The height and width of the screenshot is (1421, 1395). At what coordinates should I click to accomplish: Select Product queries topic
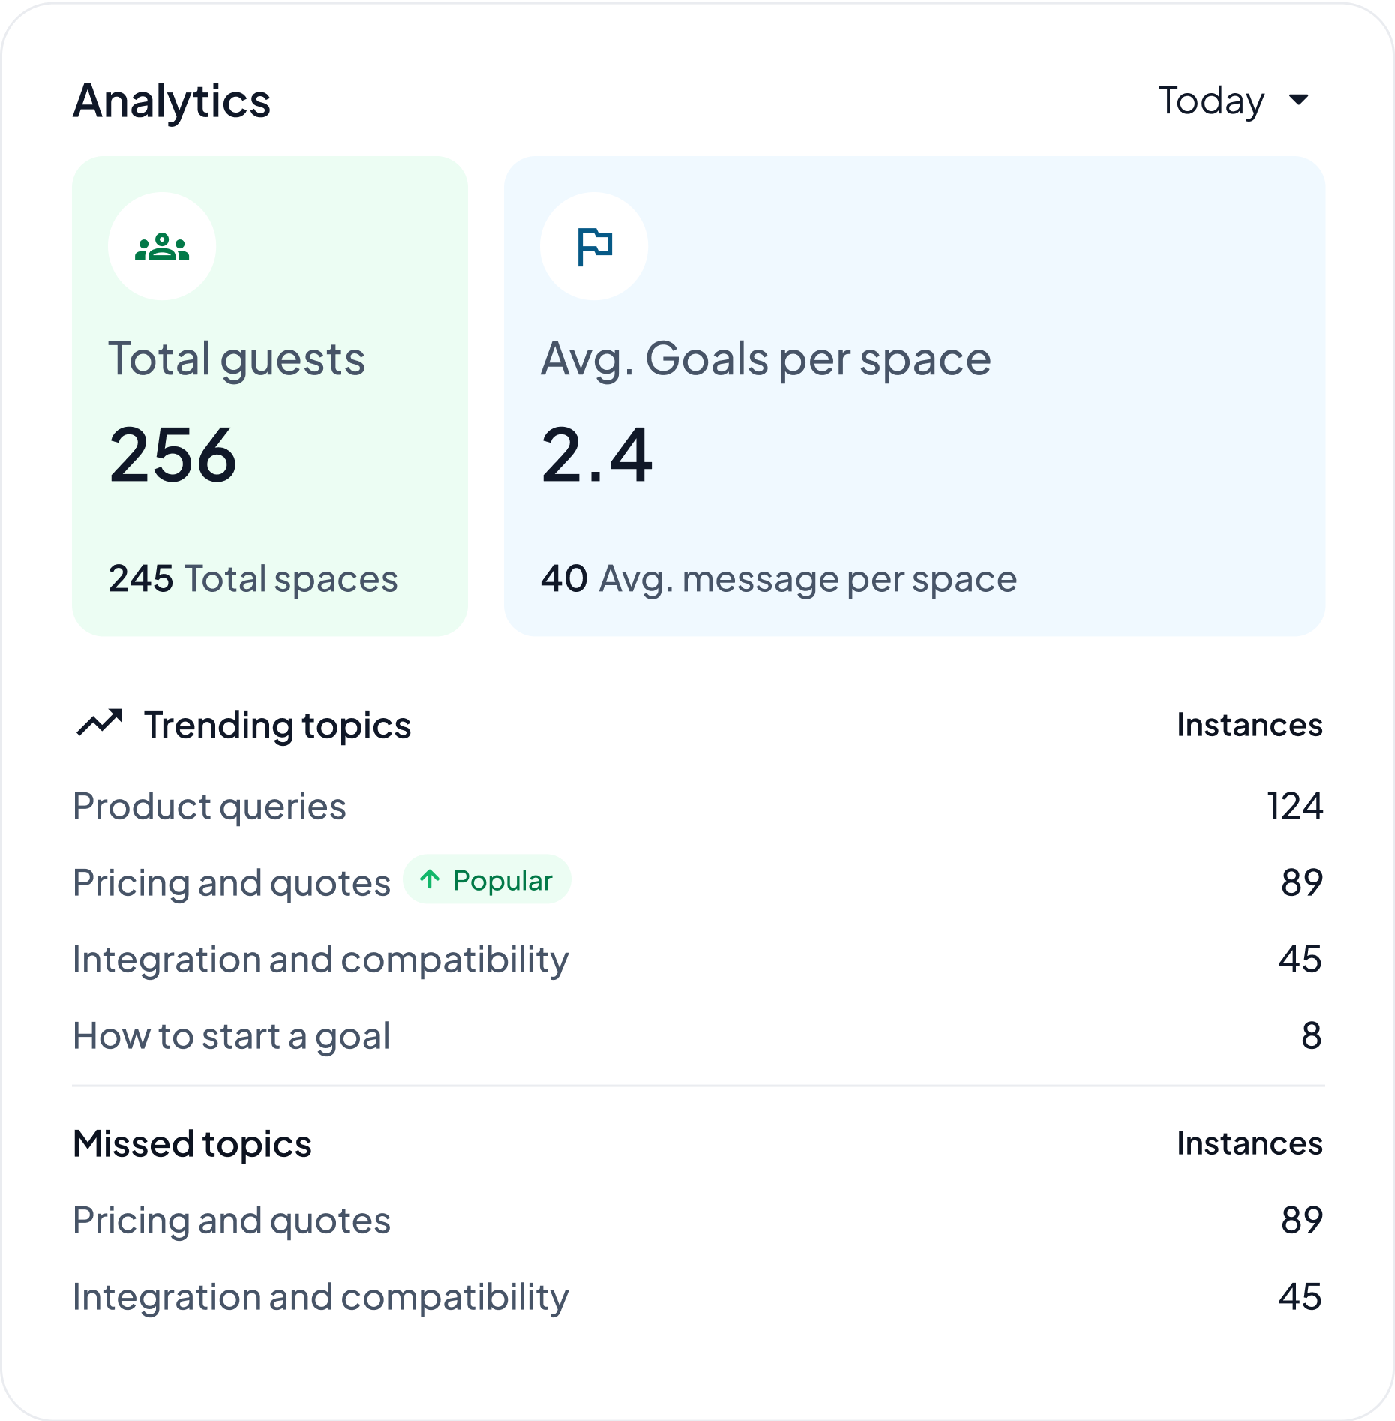point(208,807)
